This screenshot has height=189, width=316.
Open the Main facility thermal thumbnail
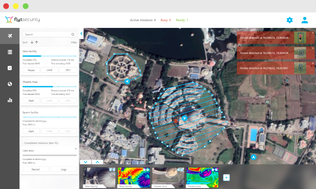(x=134, y=178)
